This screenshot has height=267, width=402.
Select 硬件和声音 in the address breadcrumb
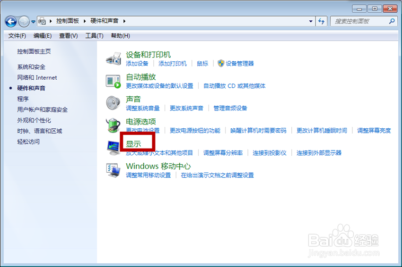click(105, 21)
